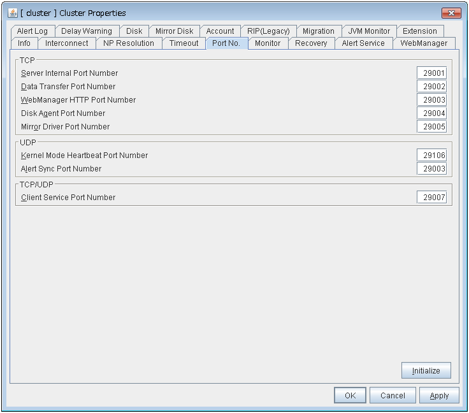The height and width of the screenshot is (413, 469).
Task: Close the Cluster Properties dialog
Action: (451, 13)
